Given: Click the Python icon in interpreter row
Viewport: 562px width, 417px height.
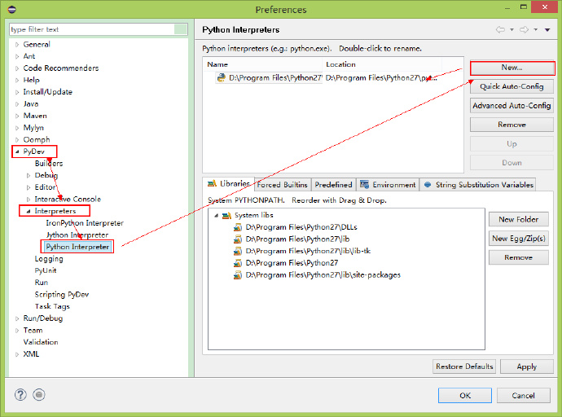Looking at the screenshot, I should pyautogui.click(x=222, y=77).
